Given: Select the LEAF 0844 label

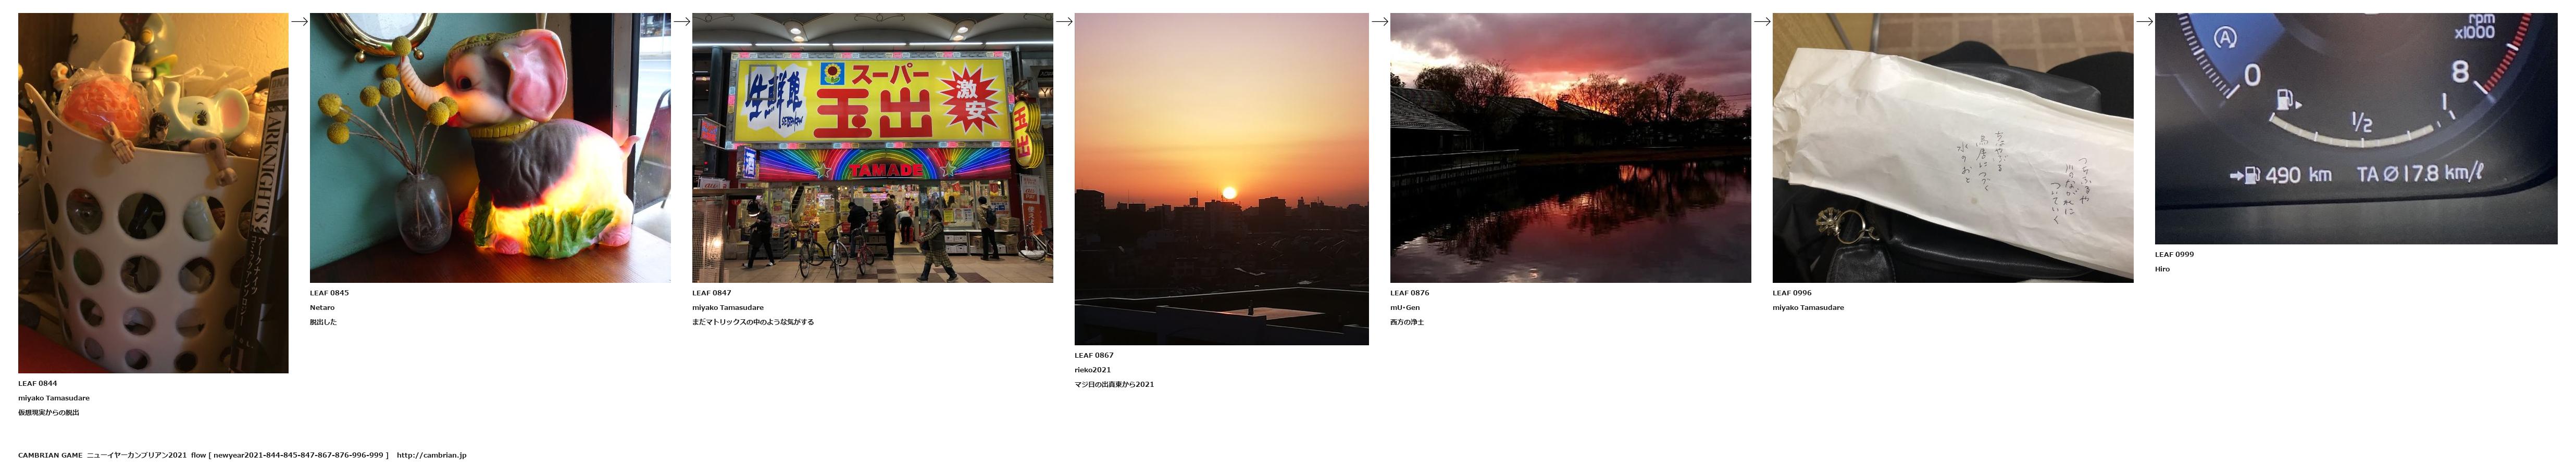Looking at the screenshot, I should 38,383.
